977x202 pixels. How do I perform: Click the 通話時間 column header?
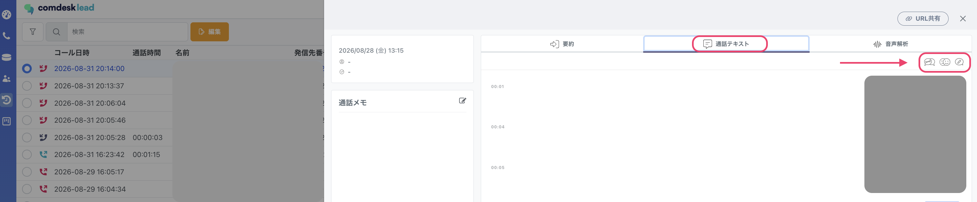[146, 53]
